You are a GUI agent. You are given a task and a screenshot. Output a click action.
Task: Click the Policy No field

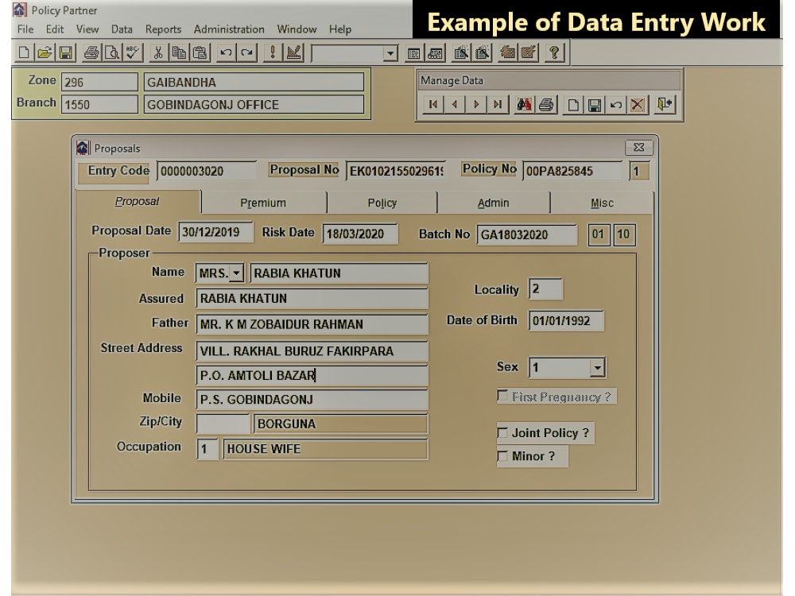click(x=572, y=172)
